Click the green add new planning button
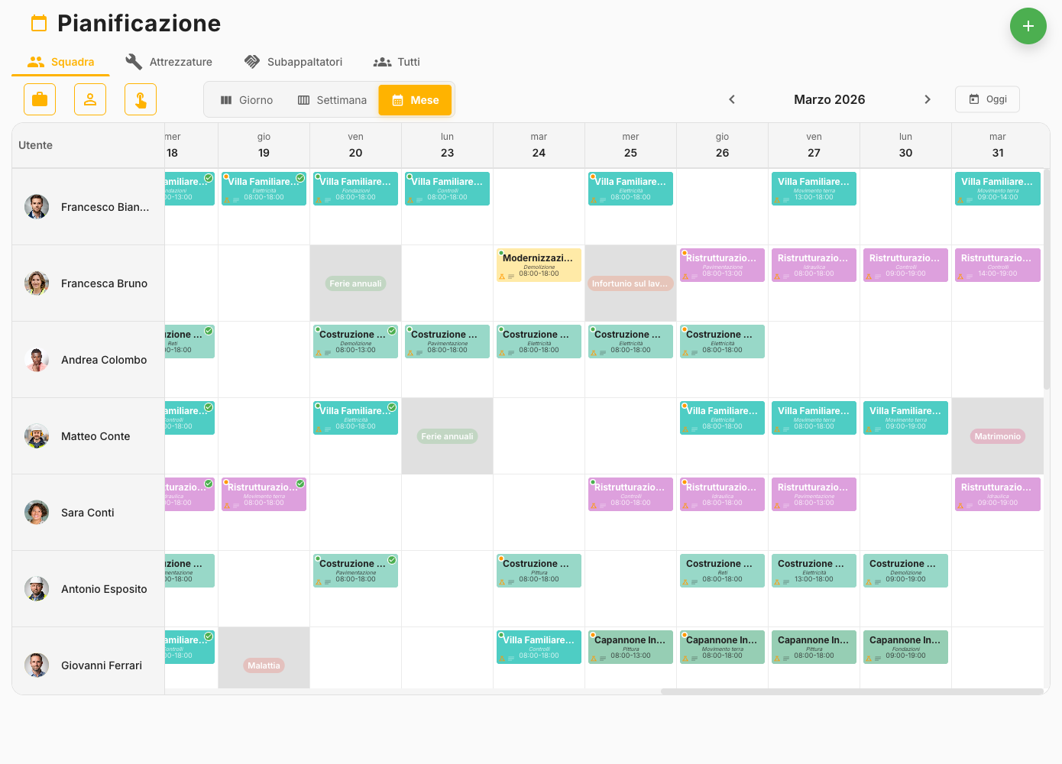This screenshot has height=764, width=1062. click(1028, 26)
